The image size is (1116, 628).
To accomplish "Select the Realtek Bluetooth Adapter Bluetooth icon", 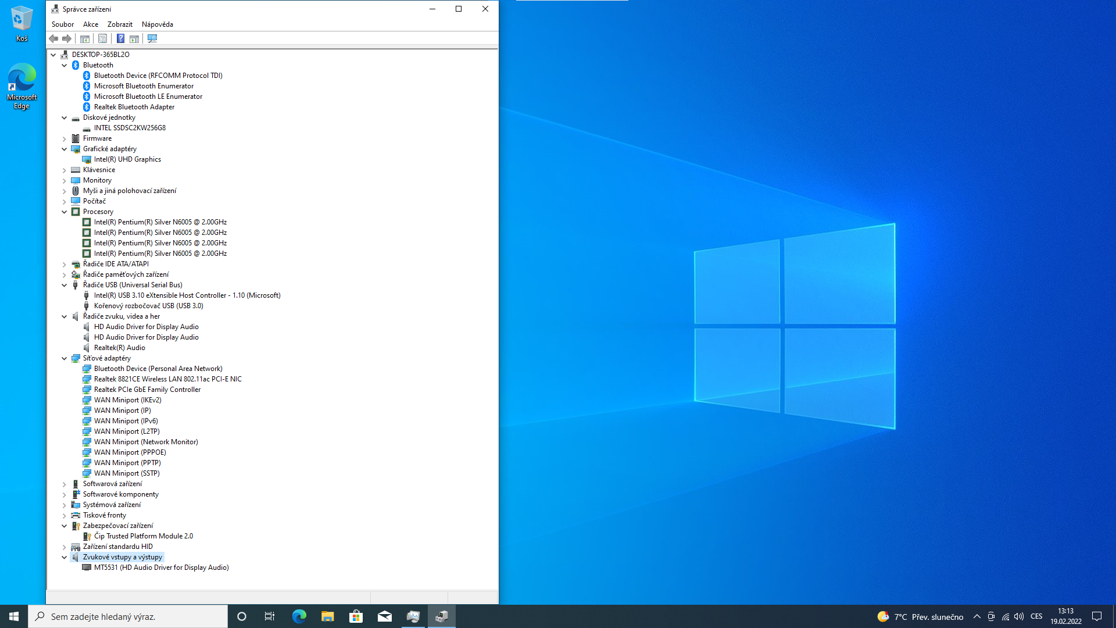I will (87, 107).
